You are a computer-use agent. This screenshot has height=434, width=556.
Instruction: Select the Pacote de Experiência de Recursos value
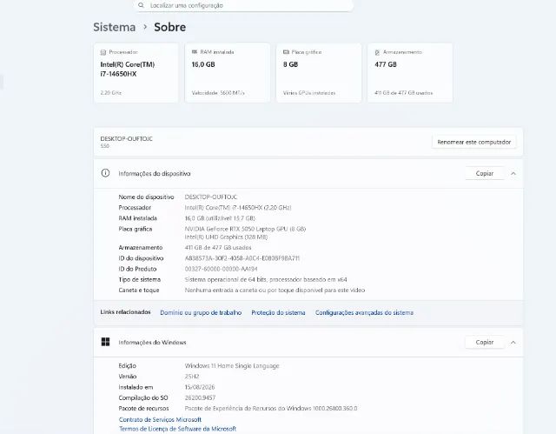271,409
